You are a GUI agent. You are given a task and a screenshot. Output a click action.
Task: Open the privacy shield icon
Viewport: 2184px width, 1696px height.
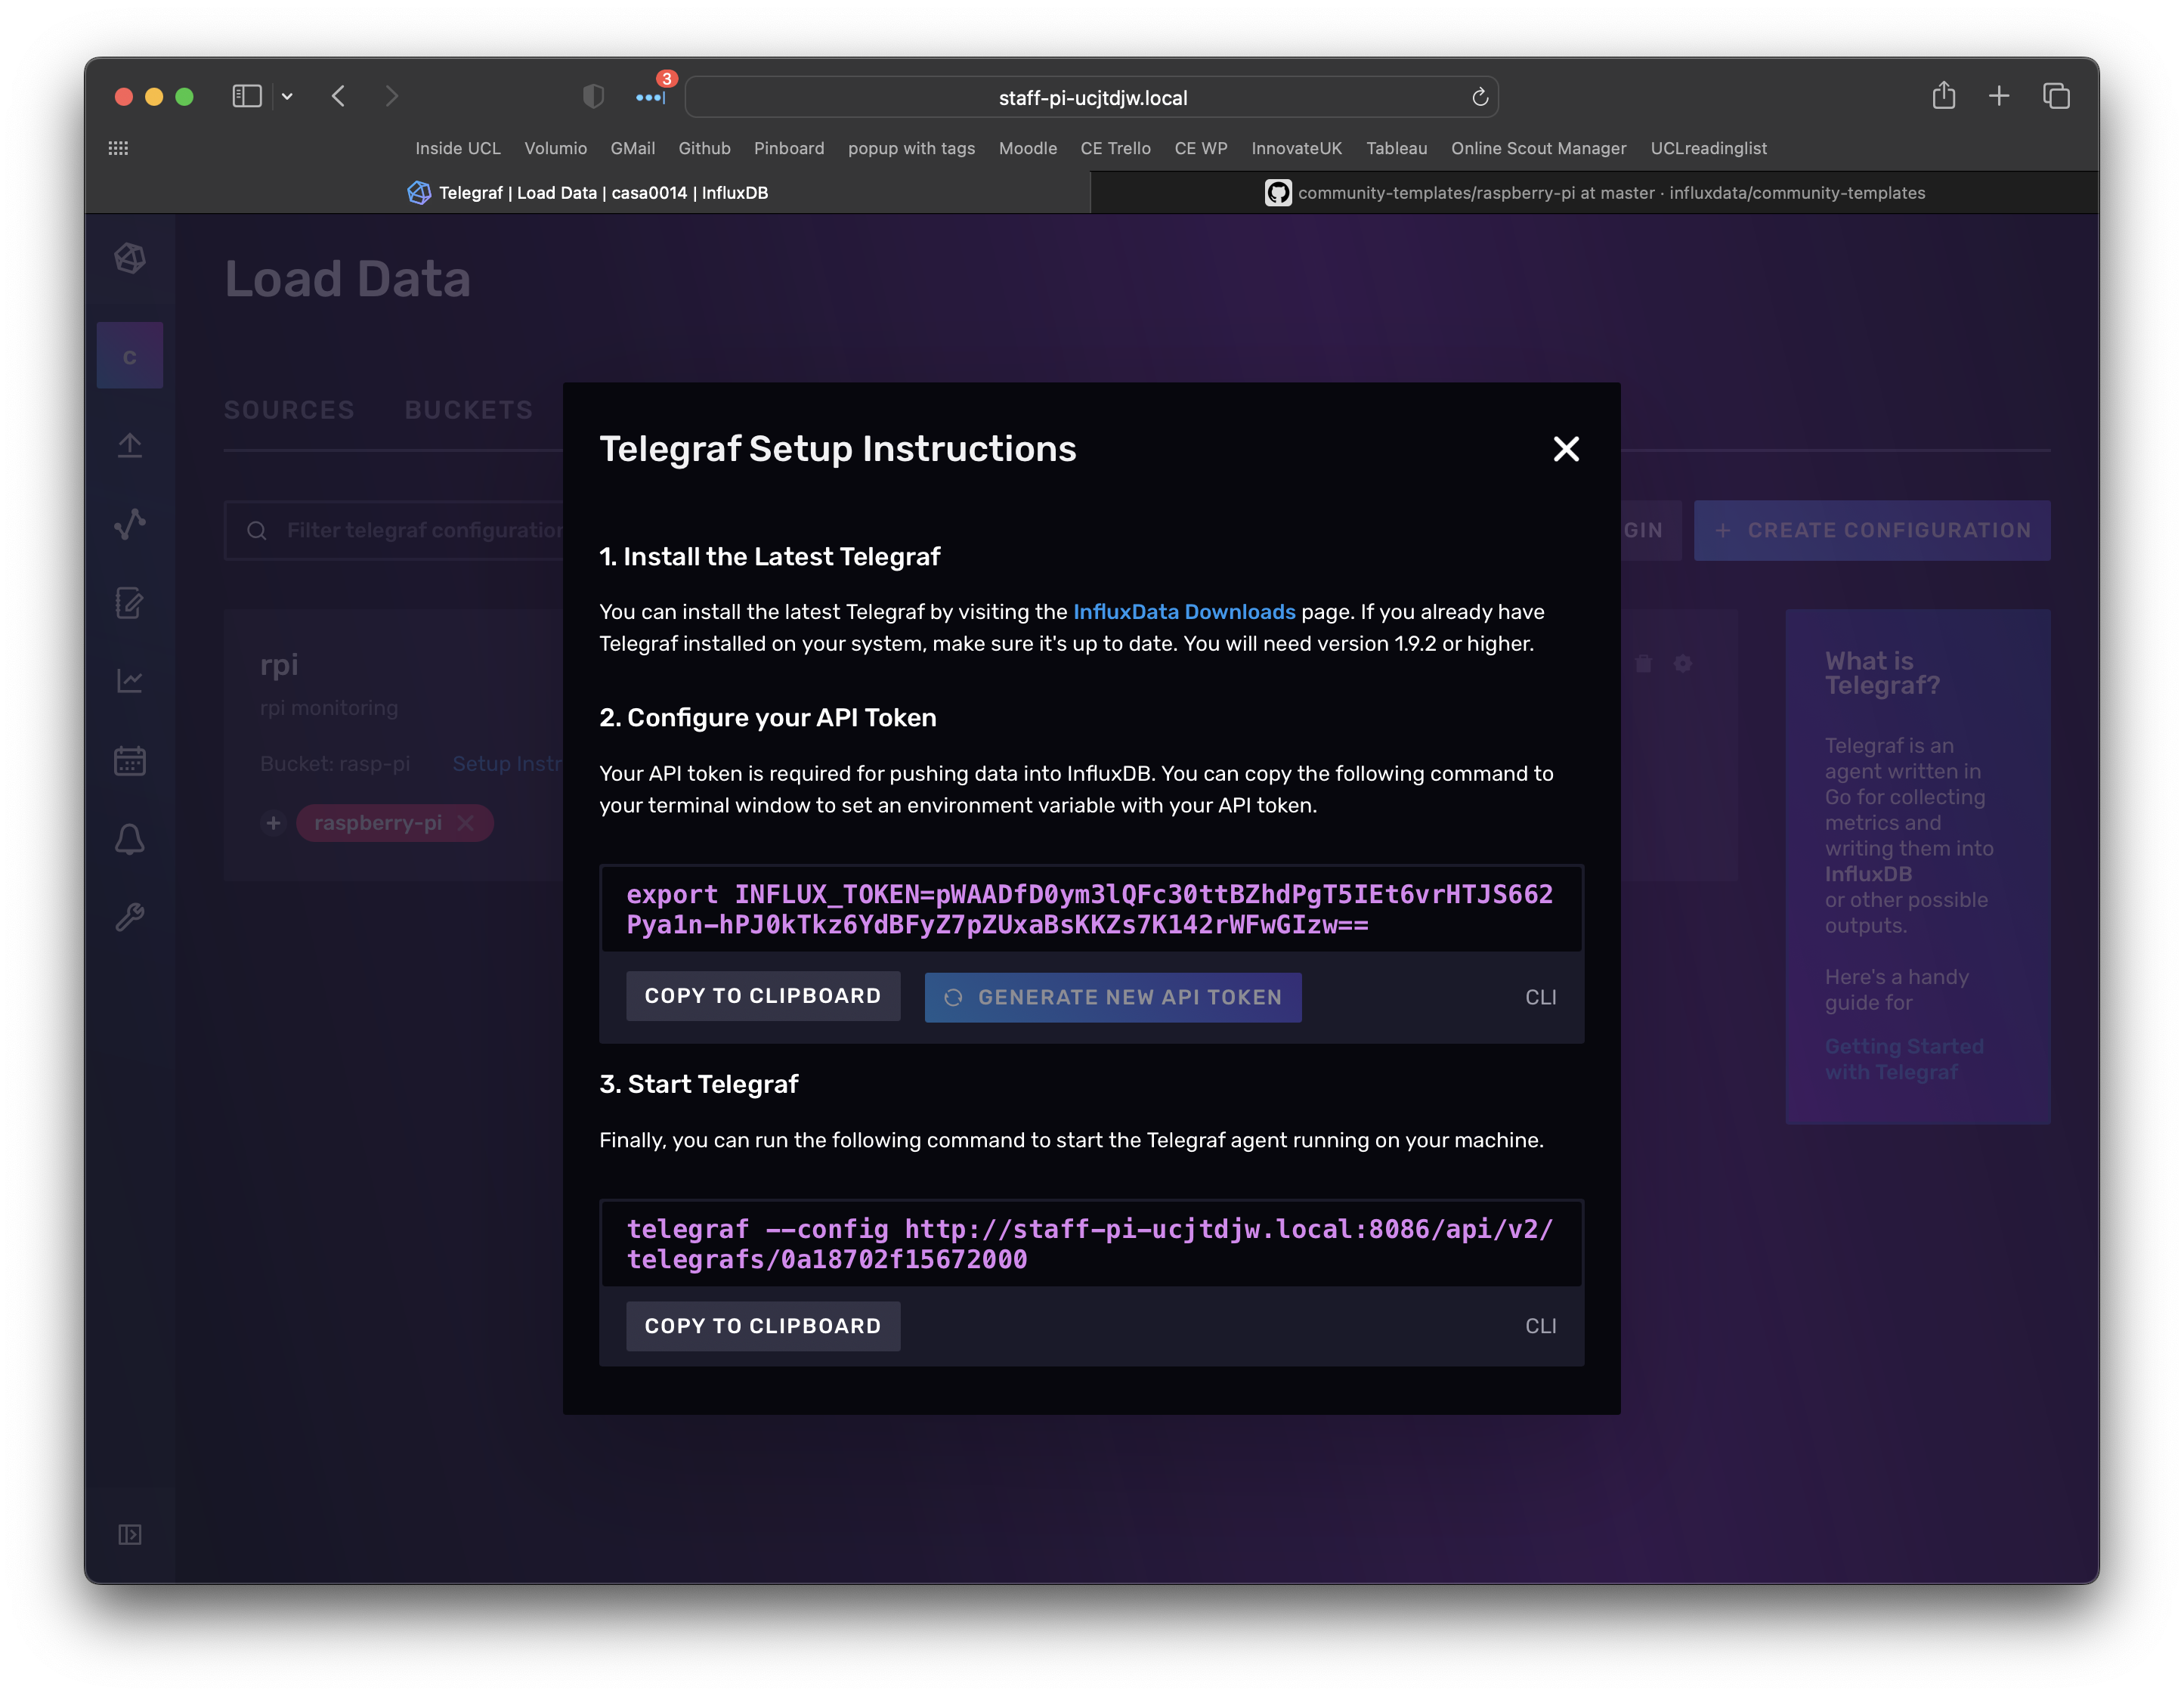(593, 96)
